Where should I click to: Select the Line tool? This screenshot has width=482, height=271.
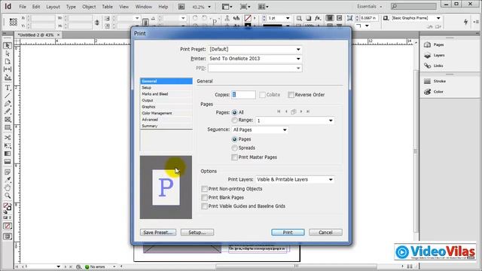pos(8,96)
